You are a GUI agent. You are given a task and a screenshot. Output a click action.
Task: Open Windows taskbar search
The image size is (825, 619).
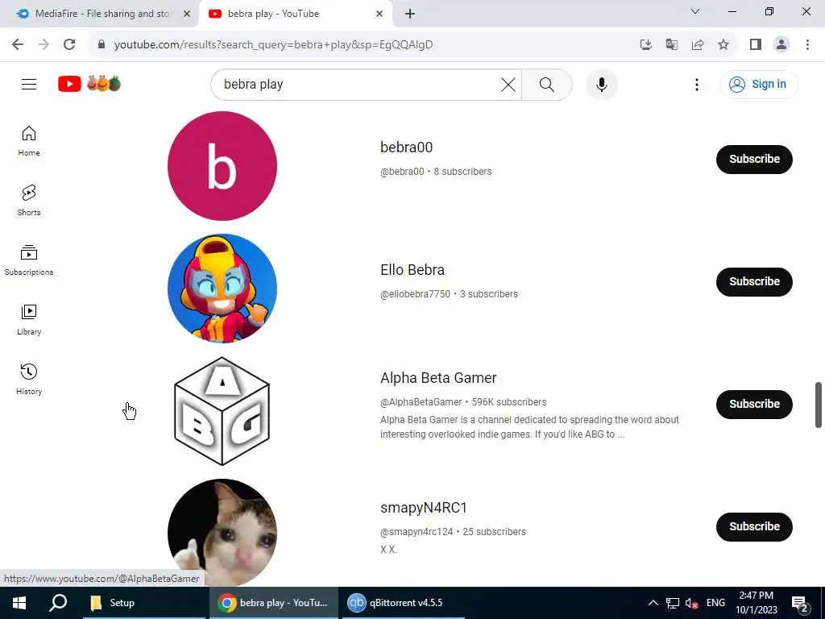pos(58,603)
